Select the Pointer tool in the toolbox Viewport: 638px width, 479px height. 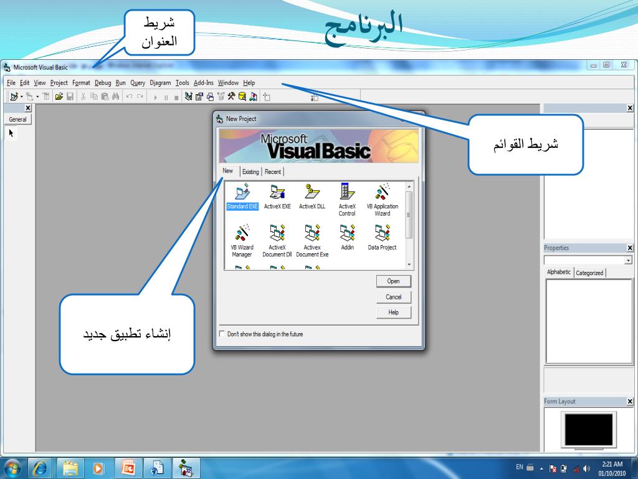tap(11, 133)
